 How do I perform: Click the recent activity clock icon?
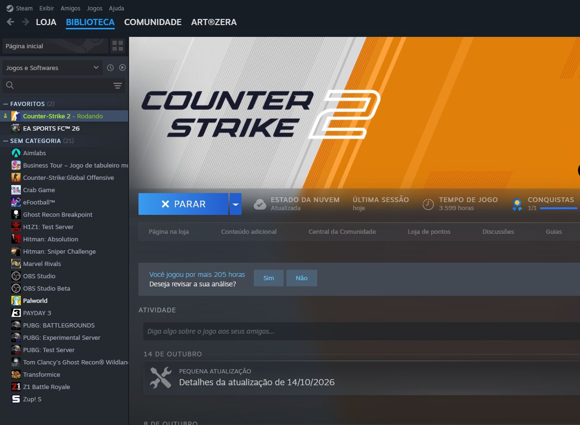coord(110,68)
